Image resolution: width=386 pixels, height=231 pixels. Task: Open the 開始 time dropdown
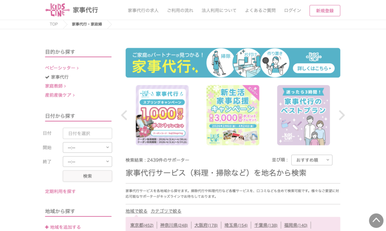click(x=87, y=147)
